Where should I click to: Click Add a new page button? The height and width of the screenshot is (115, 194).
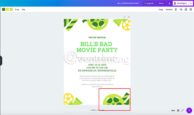click(97, 110)
